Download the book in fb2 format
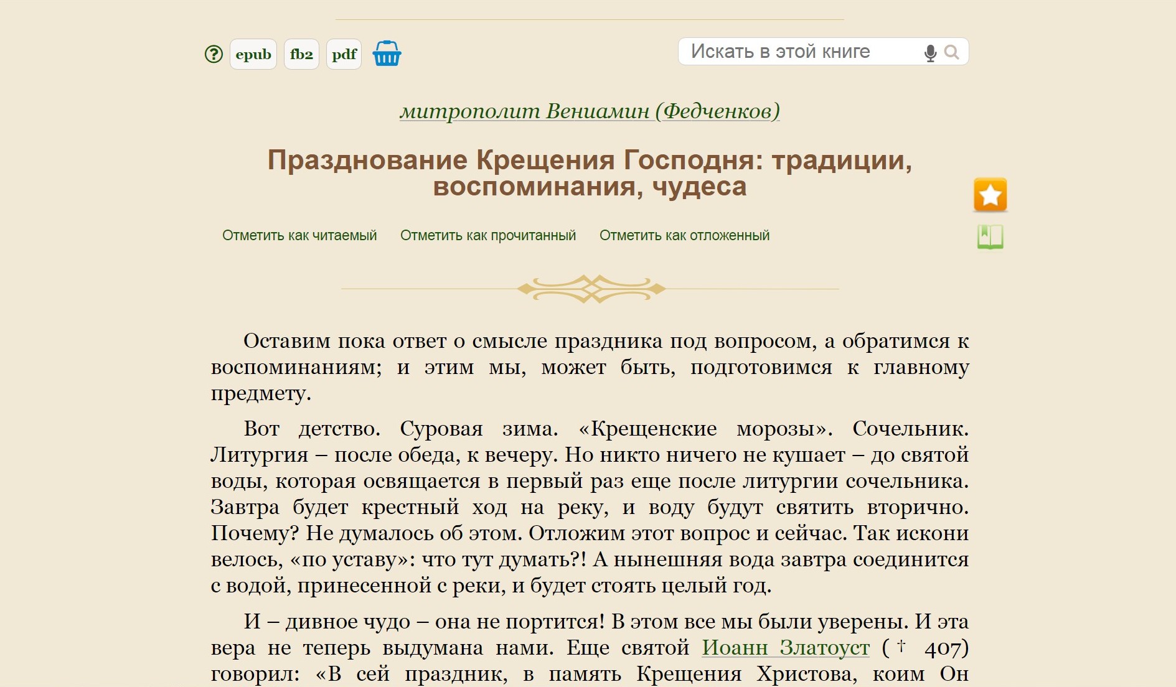The height and width of the screenshot is (687, 1176). (x=301, y=54)
